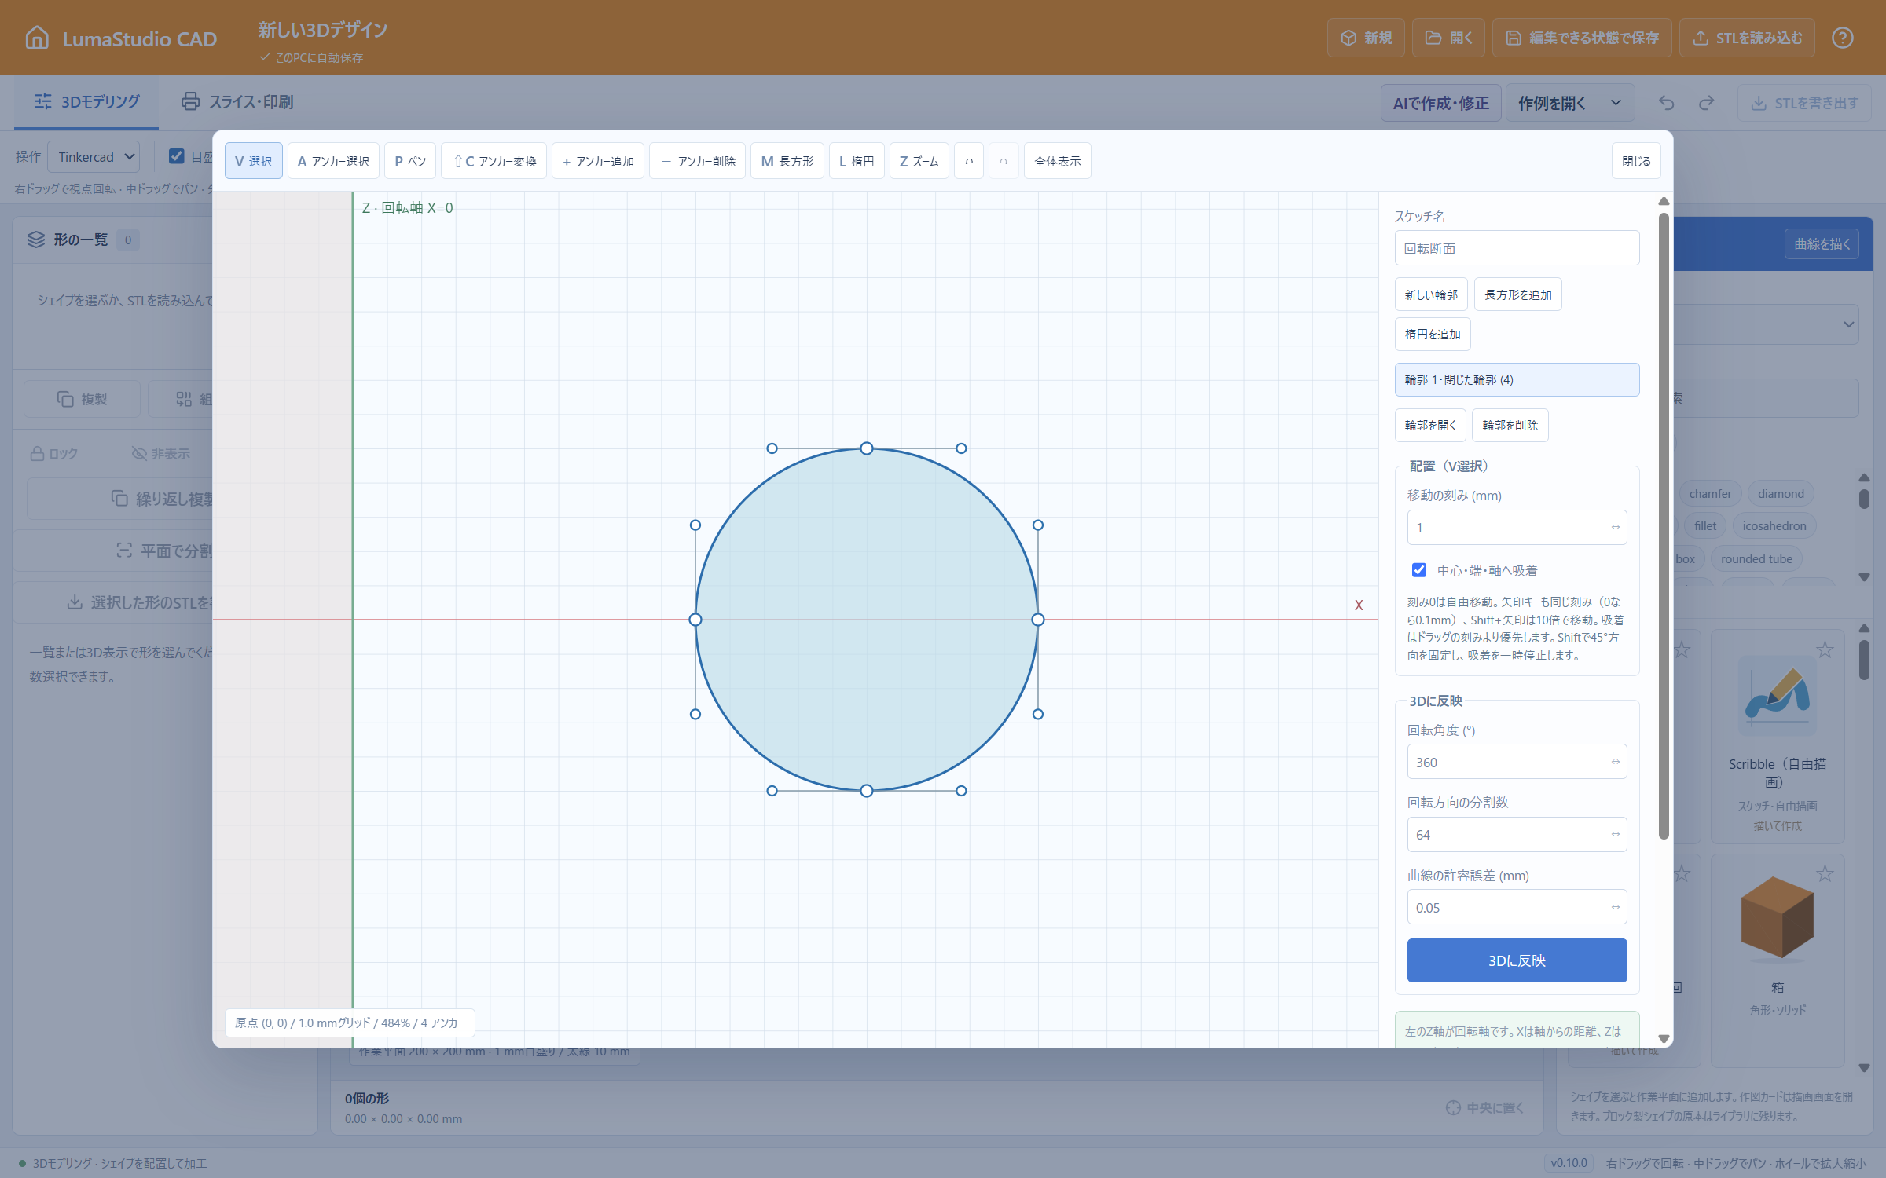1886x1178 pixels.
Task: Click 輪郭を削除 button
Action: (1510, 425)
